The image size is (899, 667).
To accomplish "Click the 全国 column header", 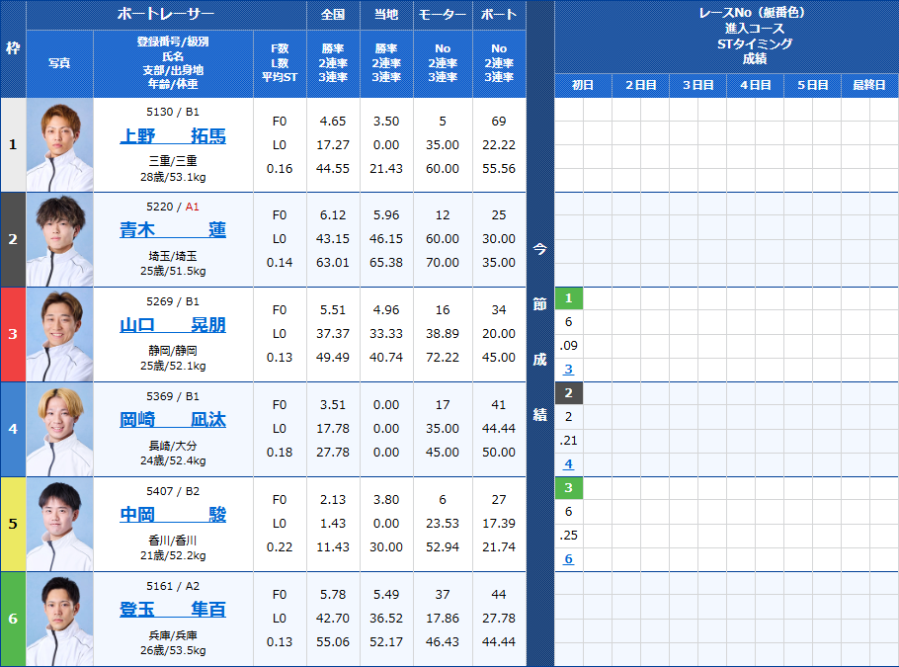I will pos(333,15).
